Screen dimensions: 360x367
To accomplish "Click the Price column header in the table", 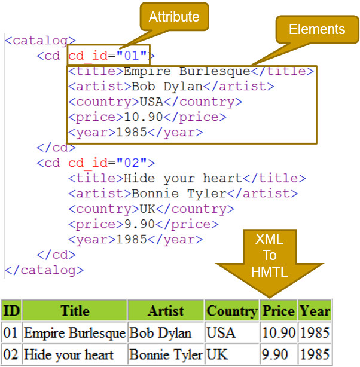I will (278, 310).
